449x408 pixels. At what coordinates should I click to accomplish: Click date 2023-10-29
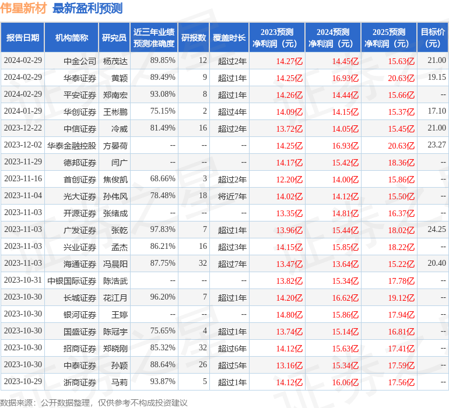(x=23, y=381)
